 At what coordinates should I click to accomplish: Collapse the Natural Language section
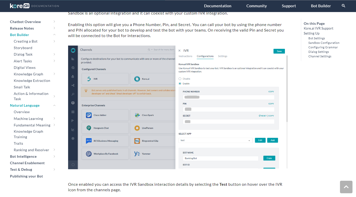[x=54, y=105]
